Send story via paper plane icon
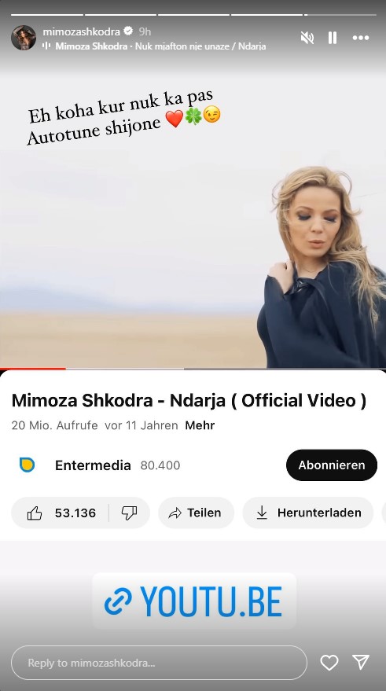 pyautogui.click(x=361, y=662)
